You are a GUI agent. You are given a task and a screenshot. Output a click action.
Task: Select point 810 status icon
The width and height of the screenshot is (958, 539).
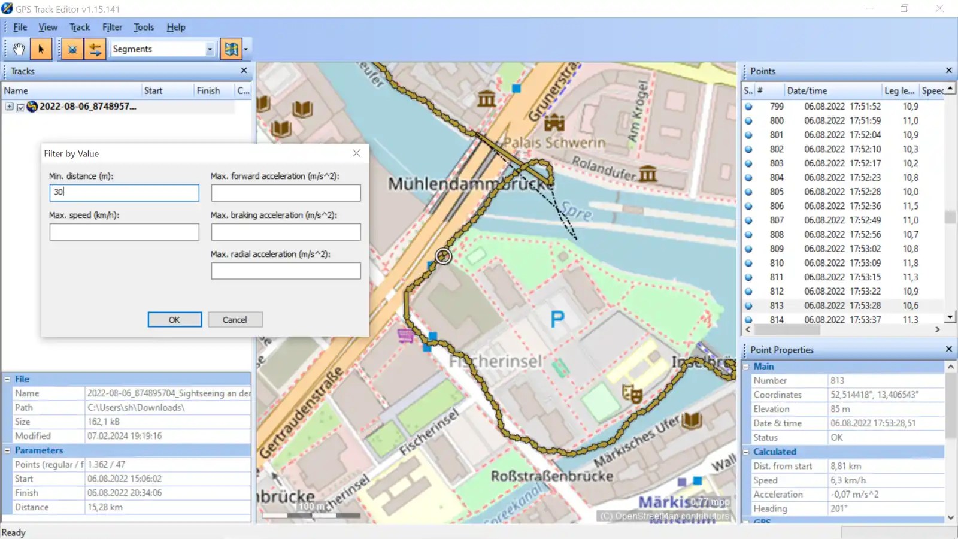[x=748, y=263]
